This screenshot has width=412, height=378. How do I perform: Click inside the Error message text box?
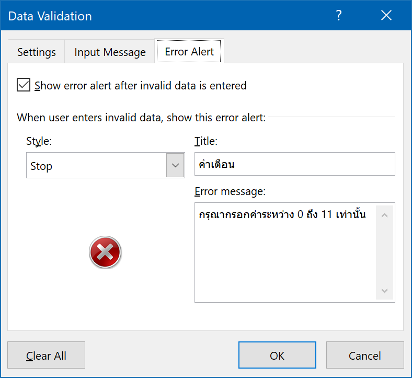(x=285, y=253)
